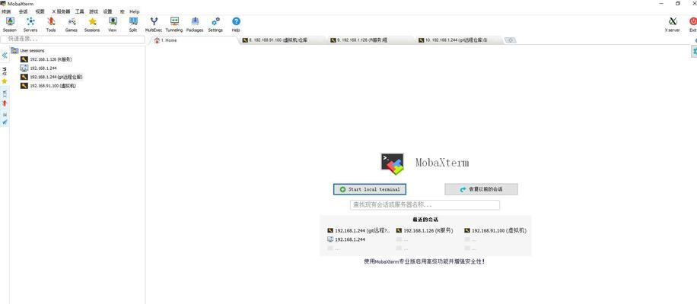
Task: Switch to the Macros vertical sidebar tab
Action: pos(5,118)
